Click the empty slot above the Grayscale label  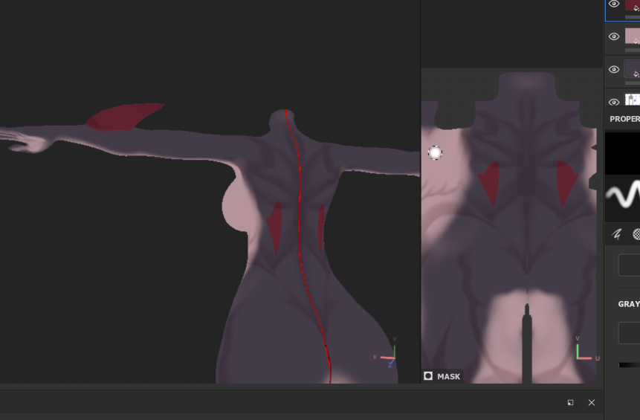pyautogui.click(x=629, y=265)
